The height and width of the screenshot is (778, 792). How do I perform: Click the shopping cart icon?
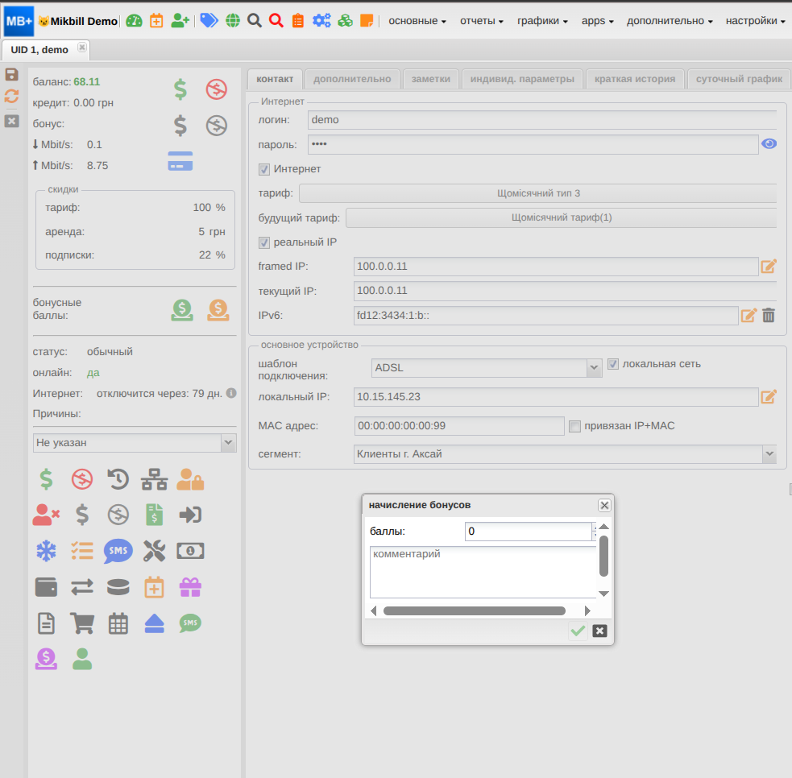[x=82, y=623]
